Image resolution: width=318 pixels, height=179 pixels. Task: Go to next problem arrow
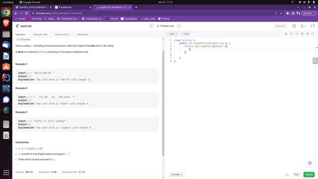(x=179, y=26)
